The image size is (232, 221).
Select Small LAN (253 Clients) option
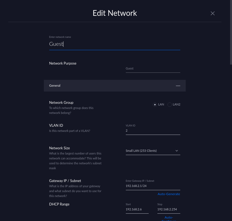pyautogui.click(x=141, y=151)
